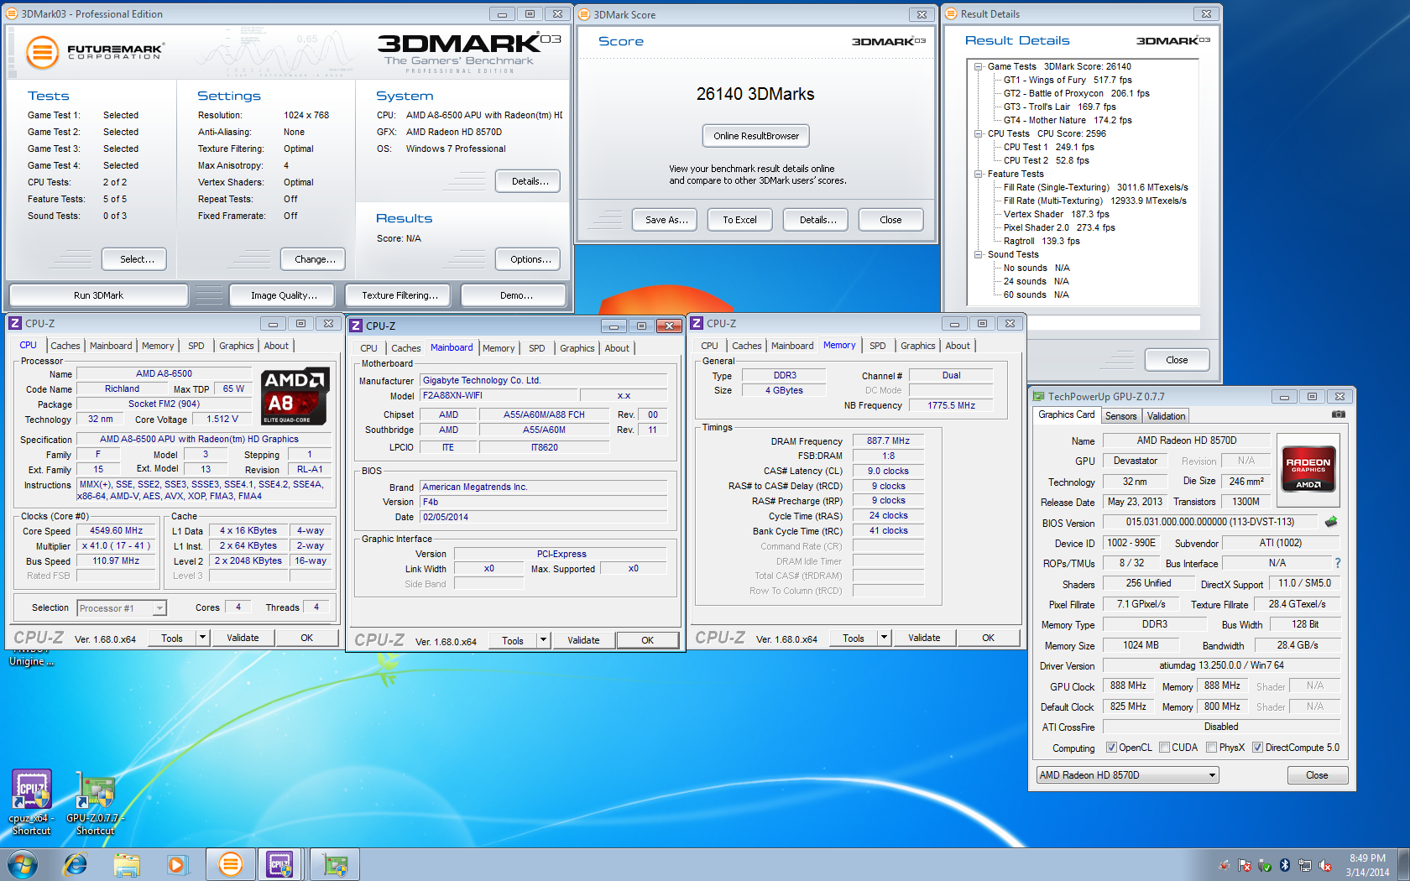Image resolution: width=1410 pixels, height=881 pixels.
Task: Open SPD tab in middle CPU-Z window
Action: (x=537, y=348)
